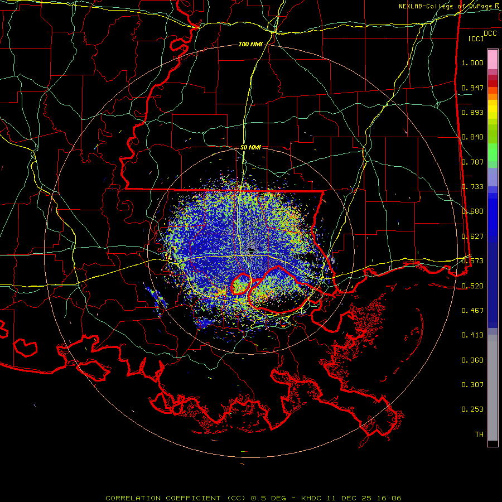Viewport: 502px width, 502px height.
Task: Select the 0.893 scale value
Action: [x=472, y=112]
